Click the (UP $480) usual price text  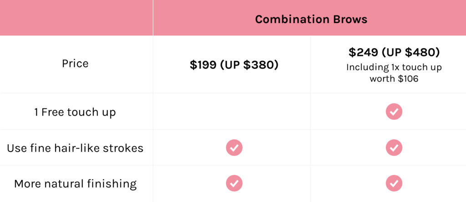click(409, 53)
